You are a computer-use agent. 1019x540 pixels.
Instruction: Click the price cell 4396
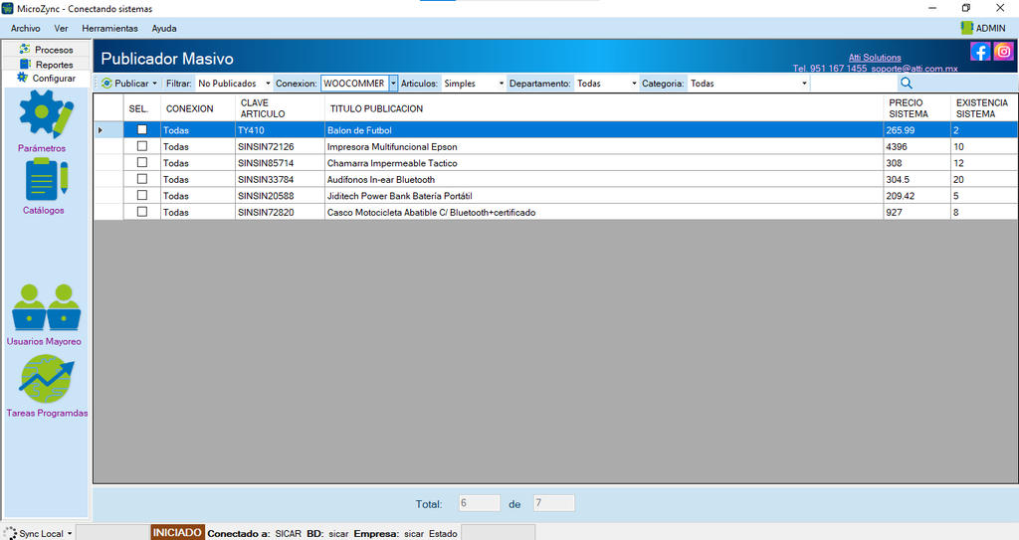(917, 146)
